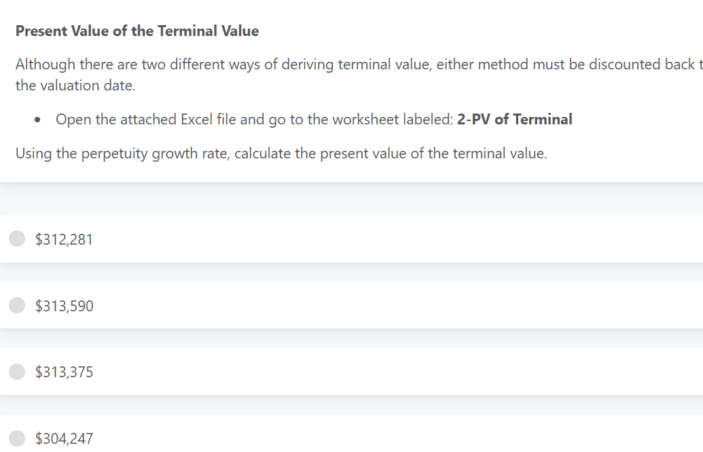Select the $313,375 radio button

point(16,372)
